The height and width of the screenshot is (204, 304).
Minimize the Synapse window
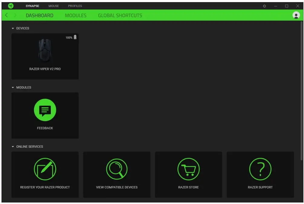pos(276,6)
